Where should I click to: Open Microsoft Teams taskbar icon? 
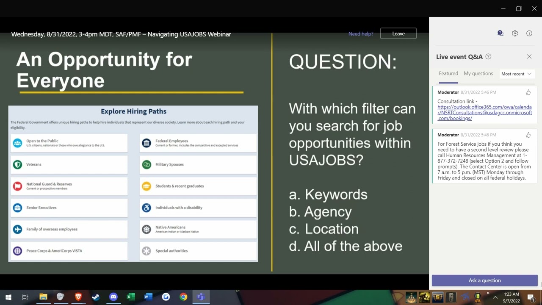tap(201, 297)
